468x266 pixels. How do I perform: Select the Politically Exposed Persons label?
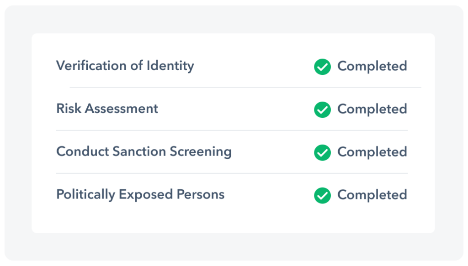[x=140, y=194]
